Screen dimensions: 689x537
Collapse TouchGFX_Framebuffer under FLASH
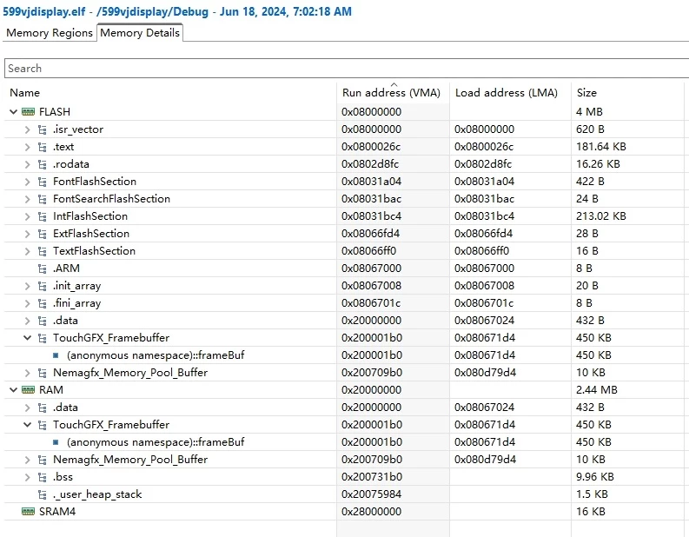coord(27,338)
